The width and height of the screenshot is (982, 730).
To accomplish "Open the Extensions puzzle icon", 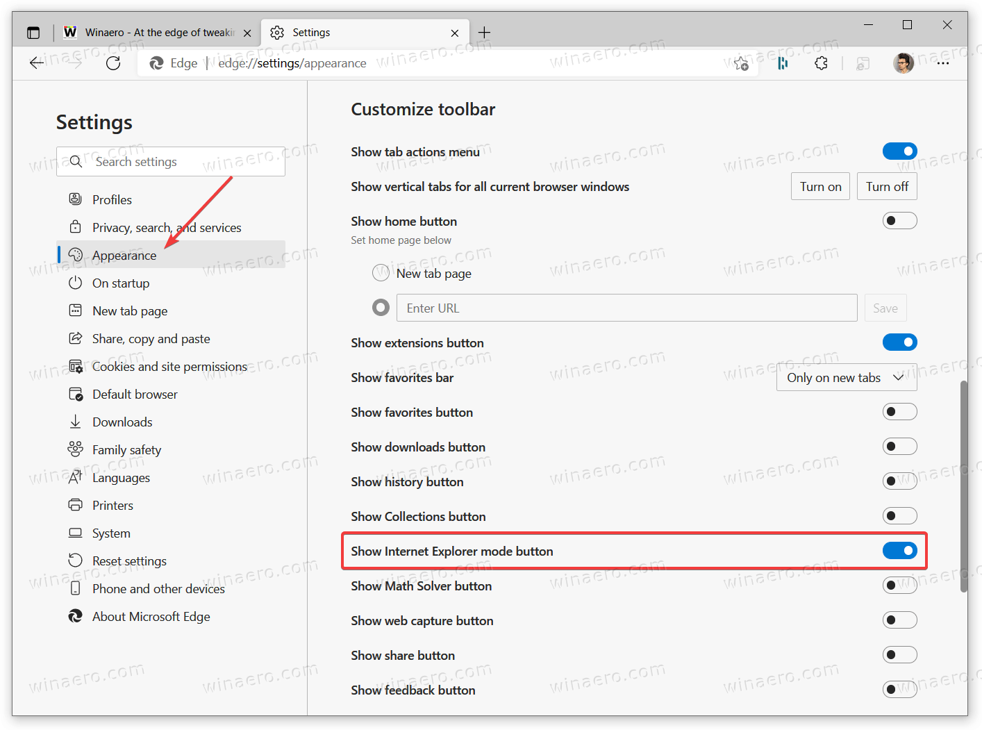I will (821, 63).
